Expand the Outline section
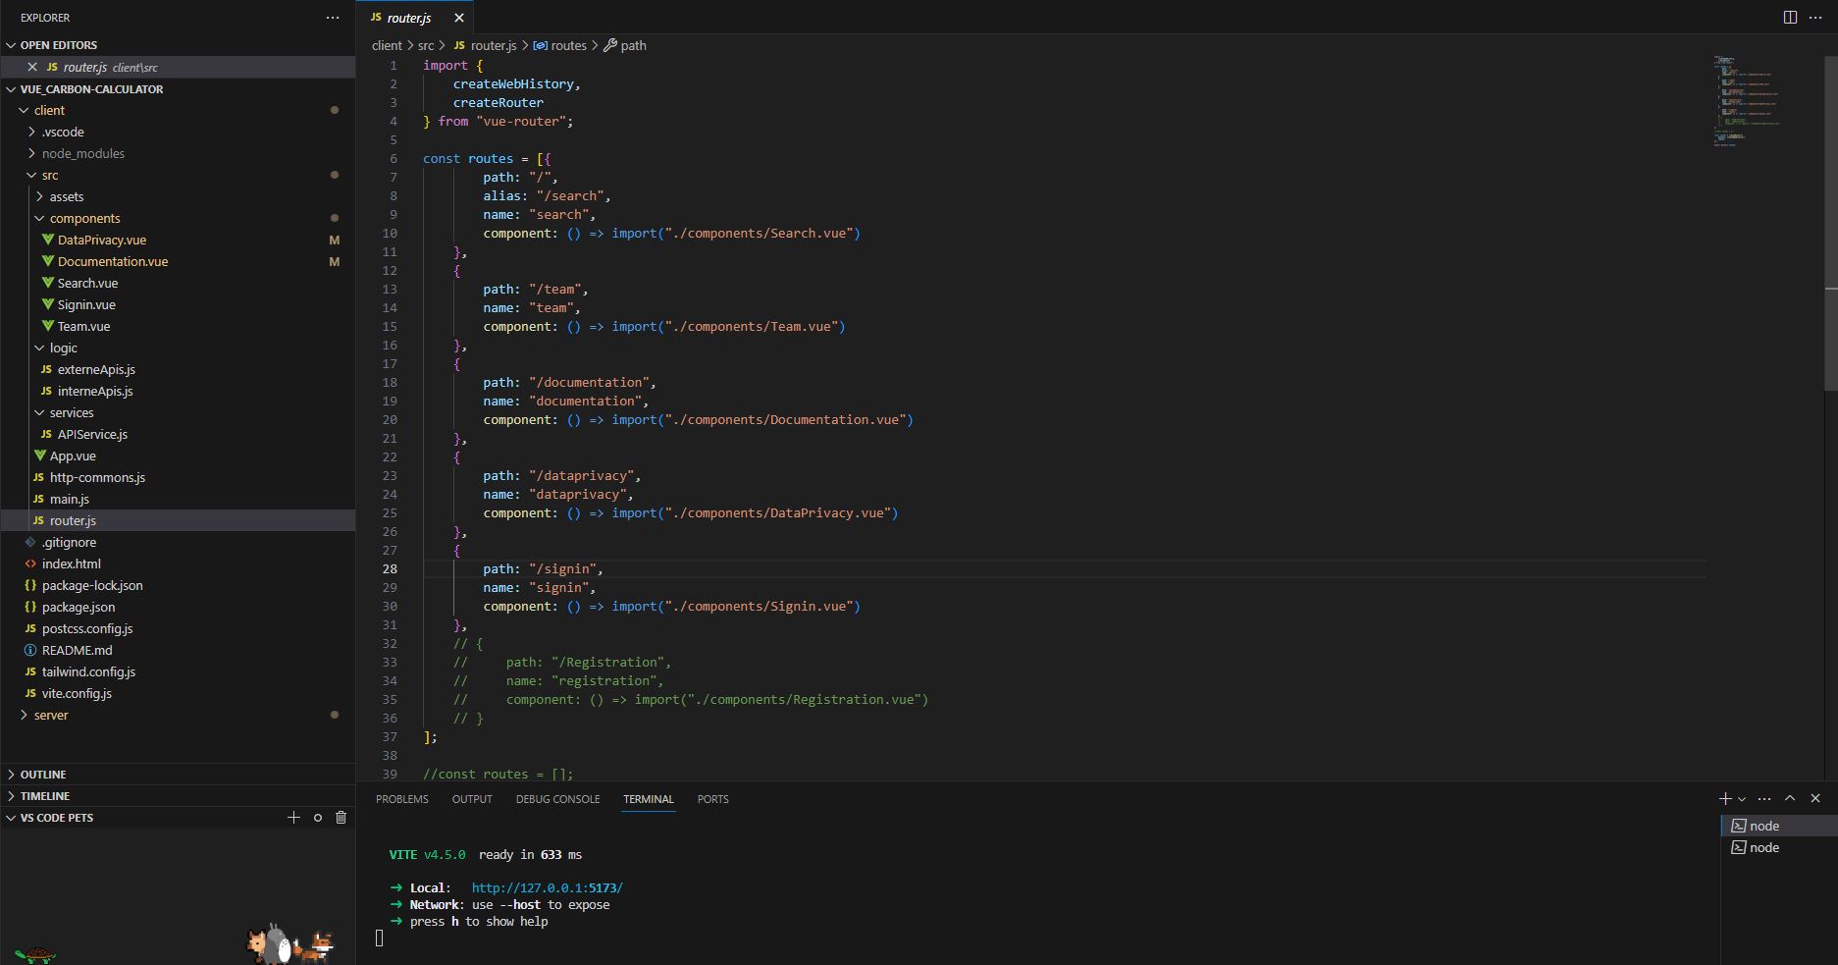Image resolution: width=1838 pixels, height=965 pixels. point(43,775)
